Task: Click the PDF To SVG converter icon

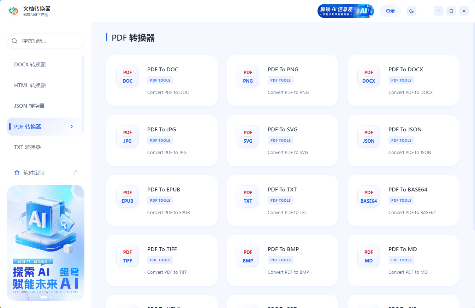Action: 248,136
